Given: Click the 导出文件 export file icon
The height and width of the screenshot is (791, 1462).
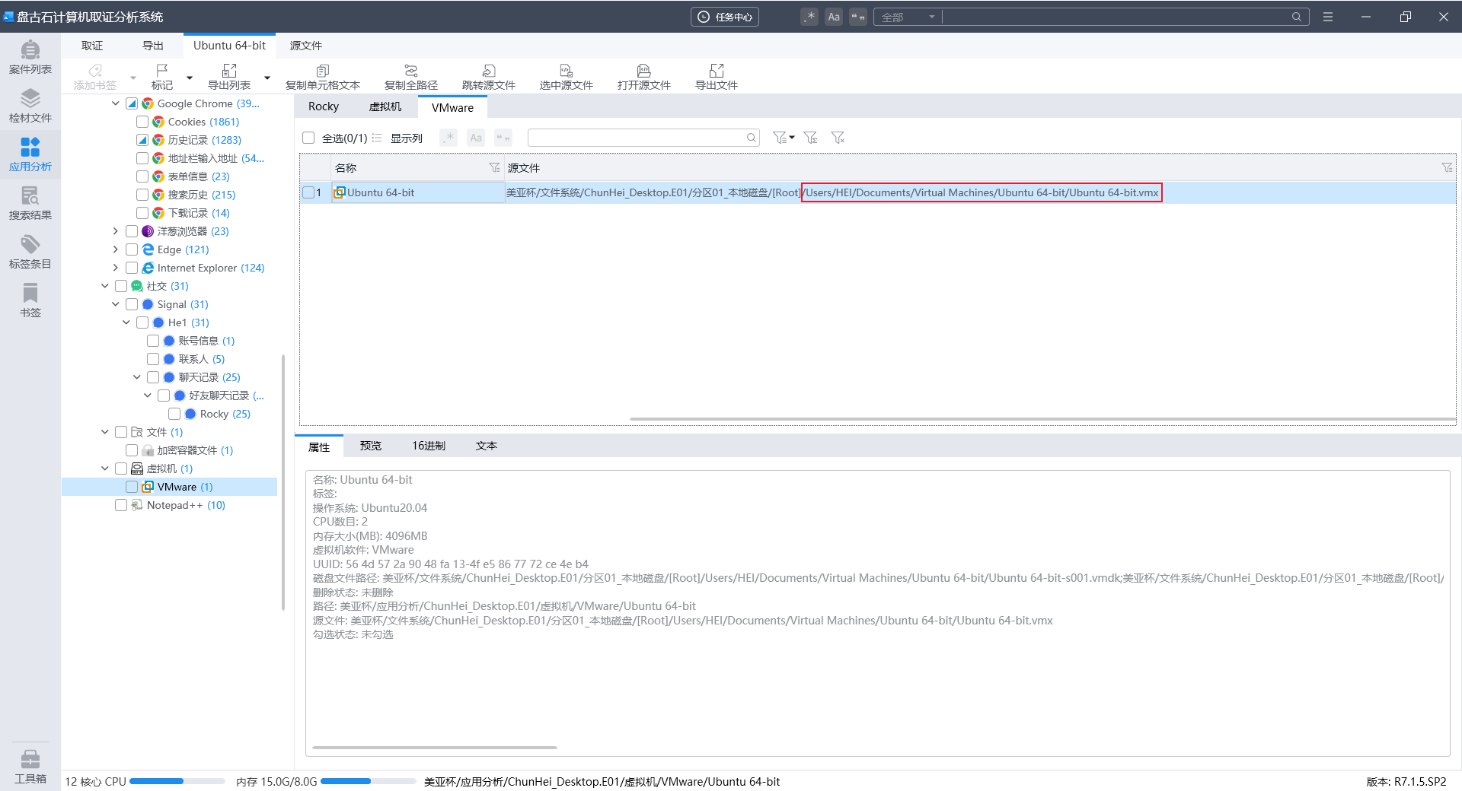Looking at the screenshot, I should coord(716,77).
